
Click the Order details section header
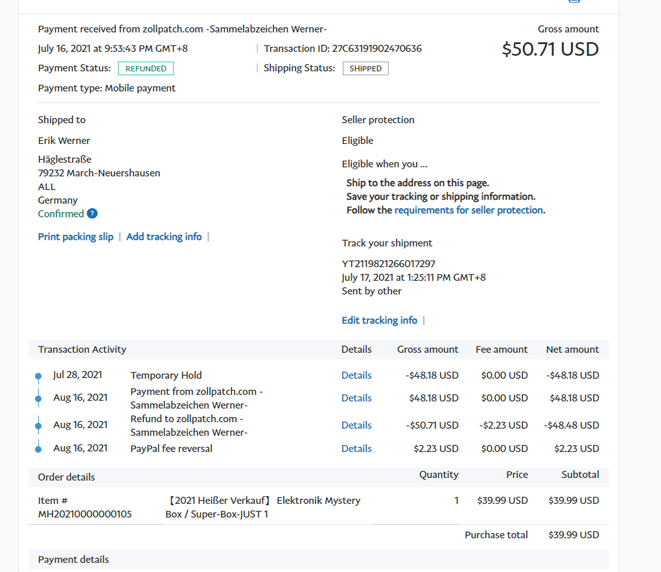point(66,477)
